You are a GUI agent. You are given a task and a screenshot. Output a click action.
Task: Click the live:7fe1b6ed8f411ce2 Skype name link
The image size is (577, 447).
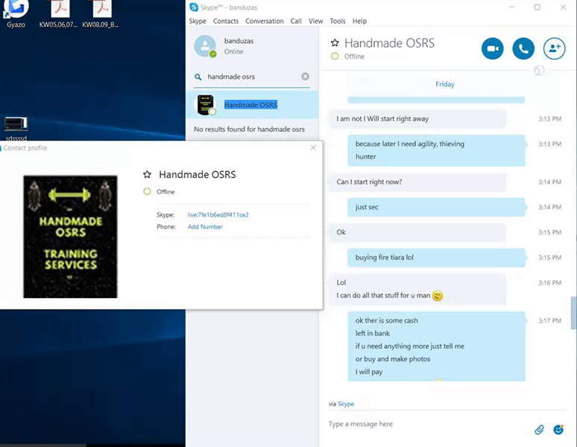point(218,215)
